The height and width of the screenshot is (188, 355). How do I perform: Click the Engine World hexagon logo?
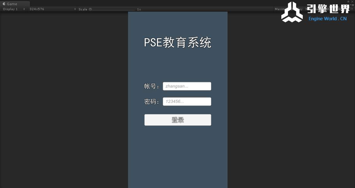292,12
